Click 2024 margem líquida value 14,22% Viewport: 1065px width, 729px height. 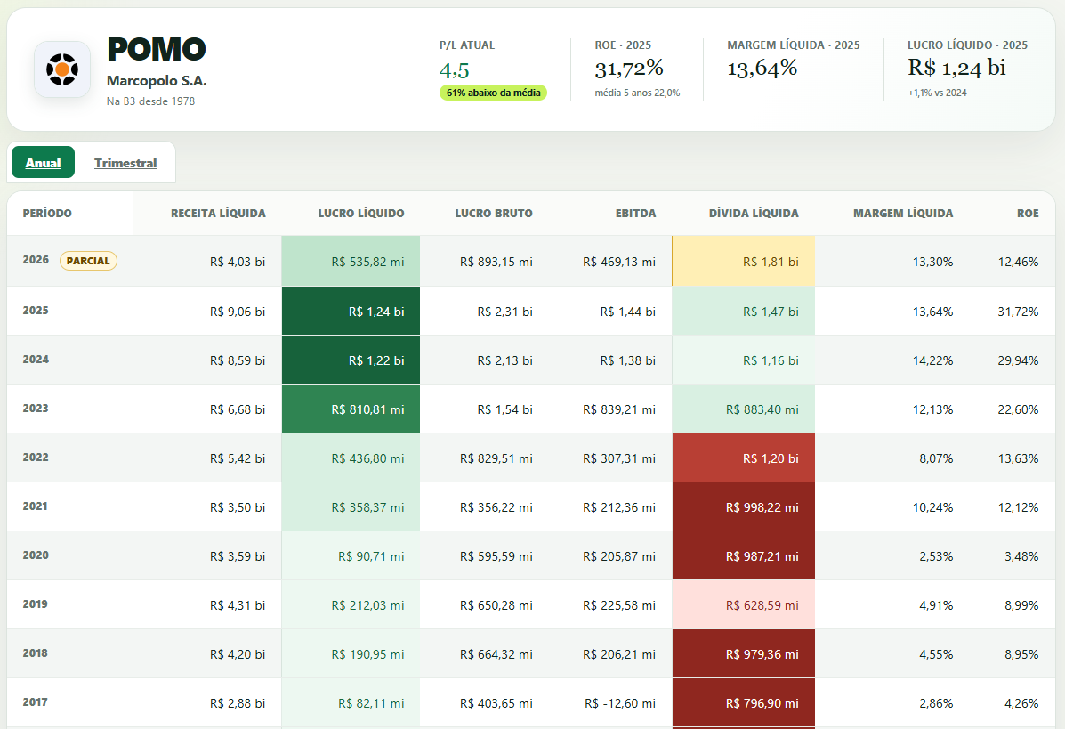(x=932, y=360)
